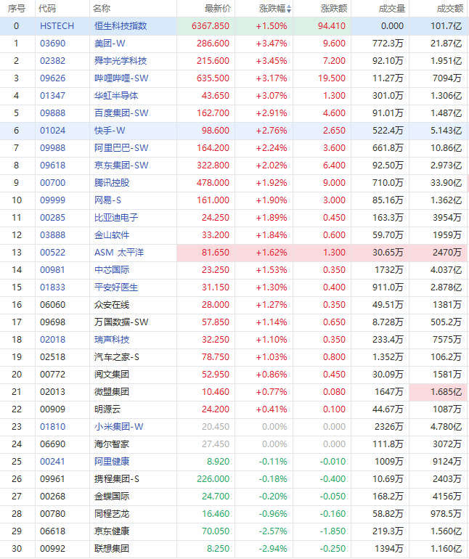469x559 pixels.
Task: Open stock code 00522
Action: click(x=53, y=253)
